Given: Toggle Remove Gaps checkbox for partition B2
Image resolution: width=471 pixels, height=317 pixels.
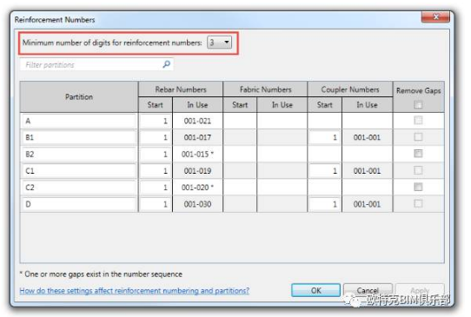Looking at the screenshot, I should pos(418,154).
